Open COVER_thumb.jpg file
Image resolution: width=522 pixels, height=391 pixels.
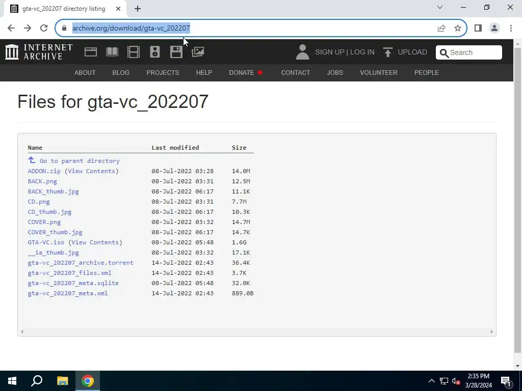coord(55,232)
